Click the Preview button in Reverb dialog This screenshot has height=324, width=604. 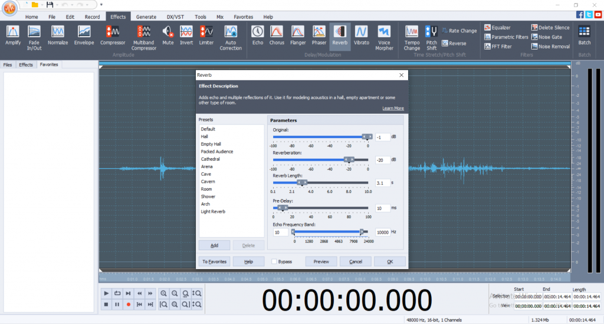[x=321, y=261]
